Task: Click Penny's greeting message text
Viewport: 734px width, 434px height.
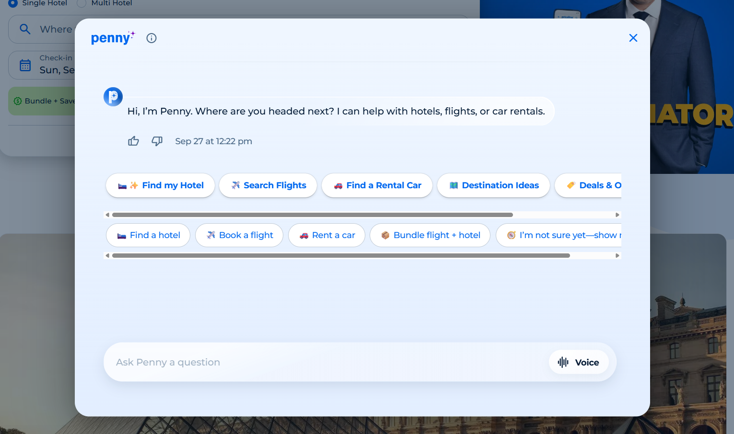Action: [x=336, y=111]
